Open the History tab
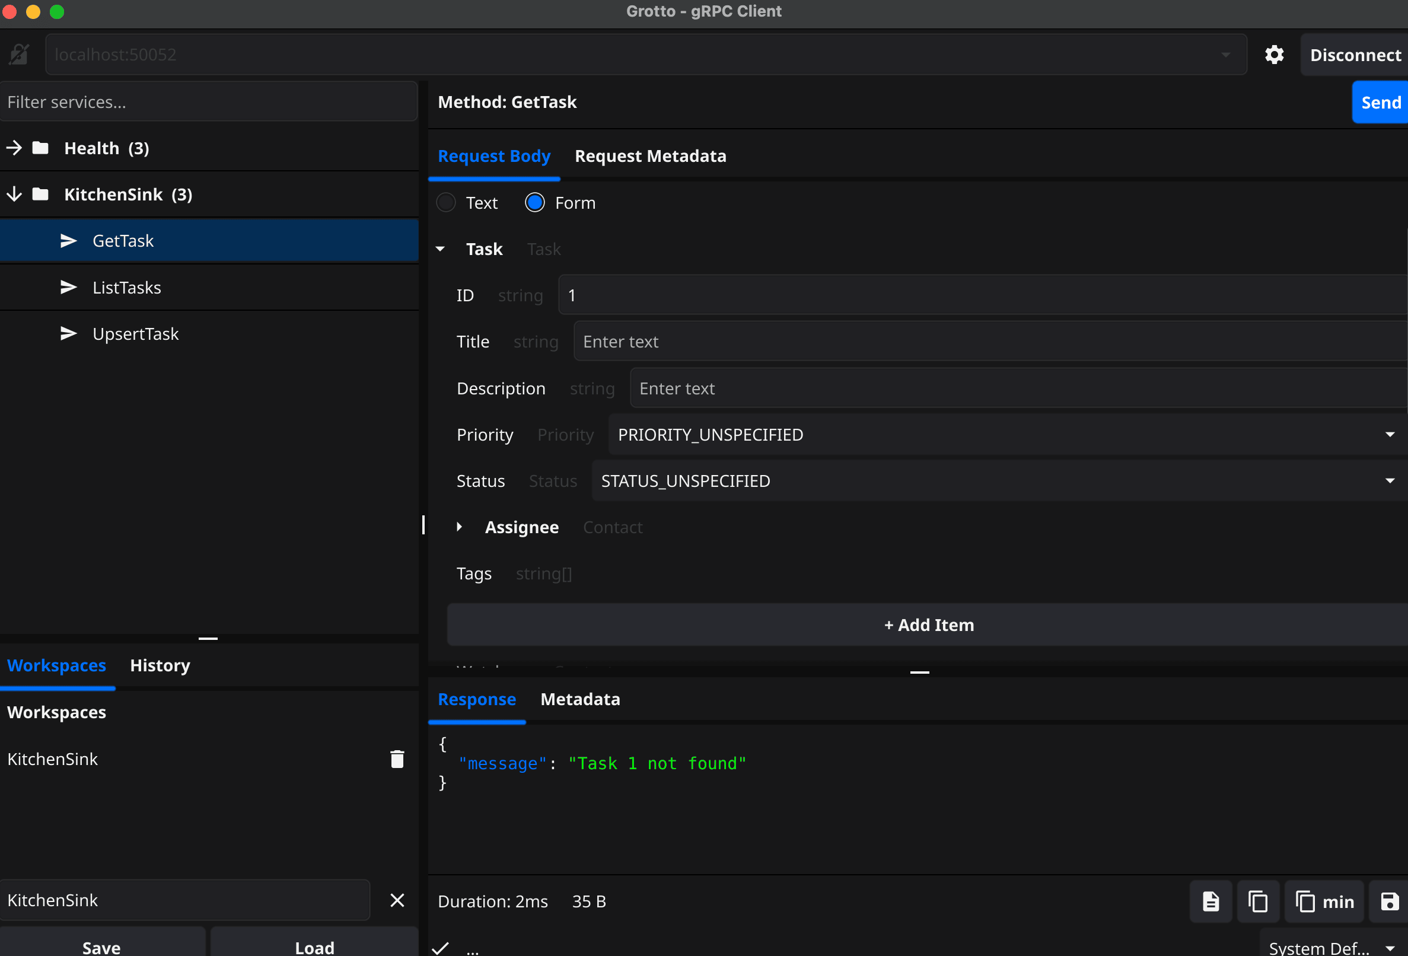 click(x=160, y=665)
